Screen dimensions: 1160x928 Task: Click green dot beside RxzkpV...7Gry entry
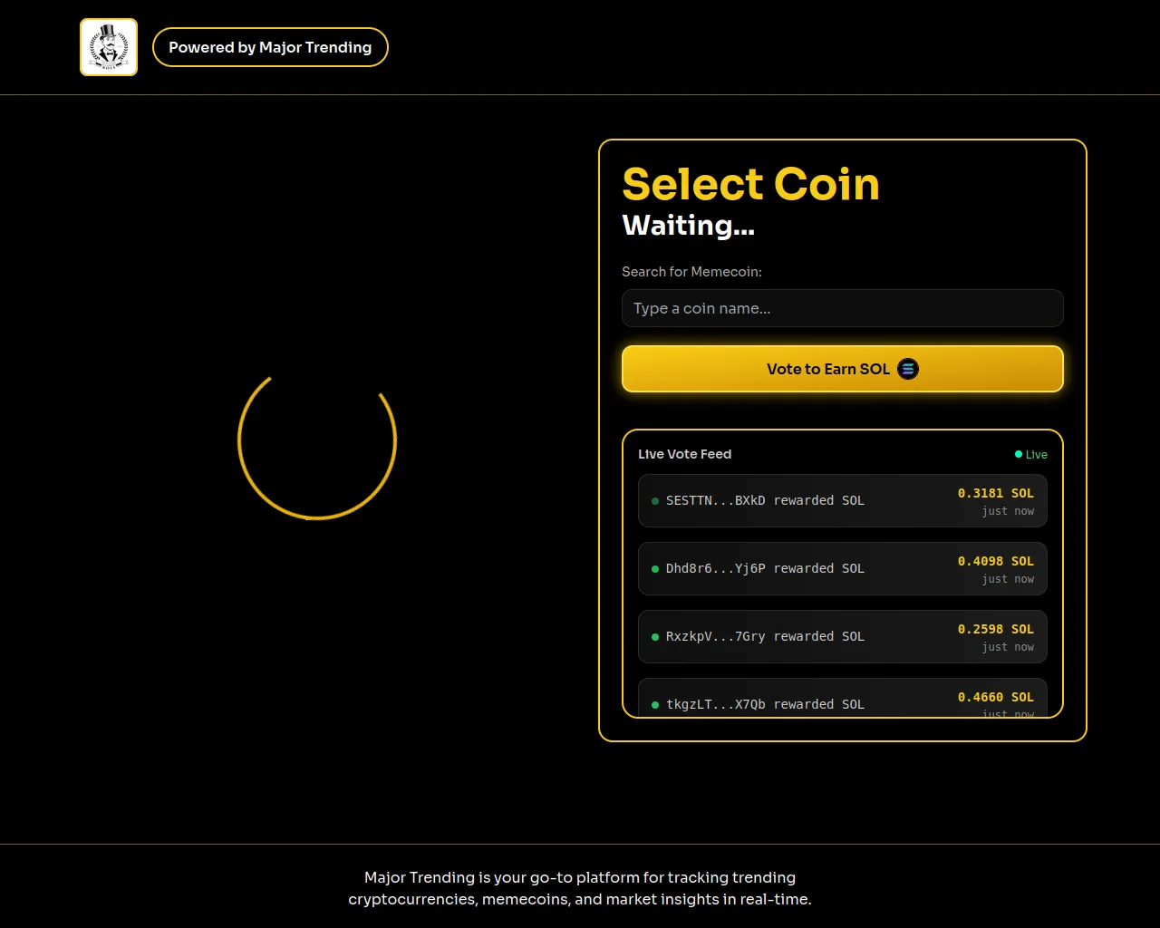tap(655, 637)
